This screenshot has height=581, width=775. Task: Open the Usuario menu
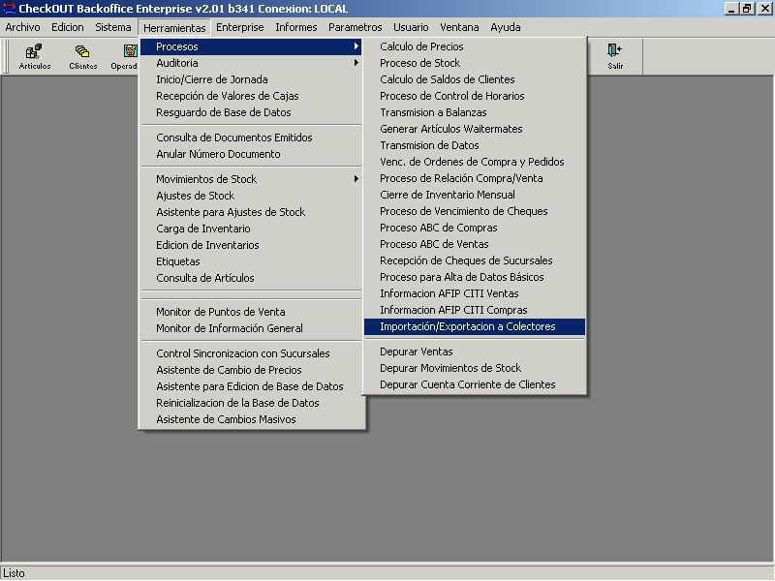411,27
